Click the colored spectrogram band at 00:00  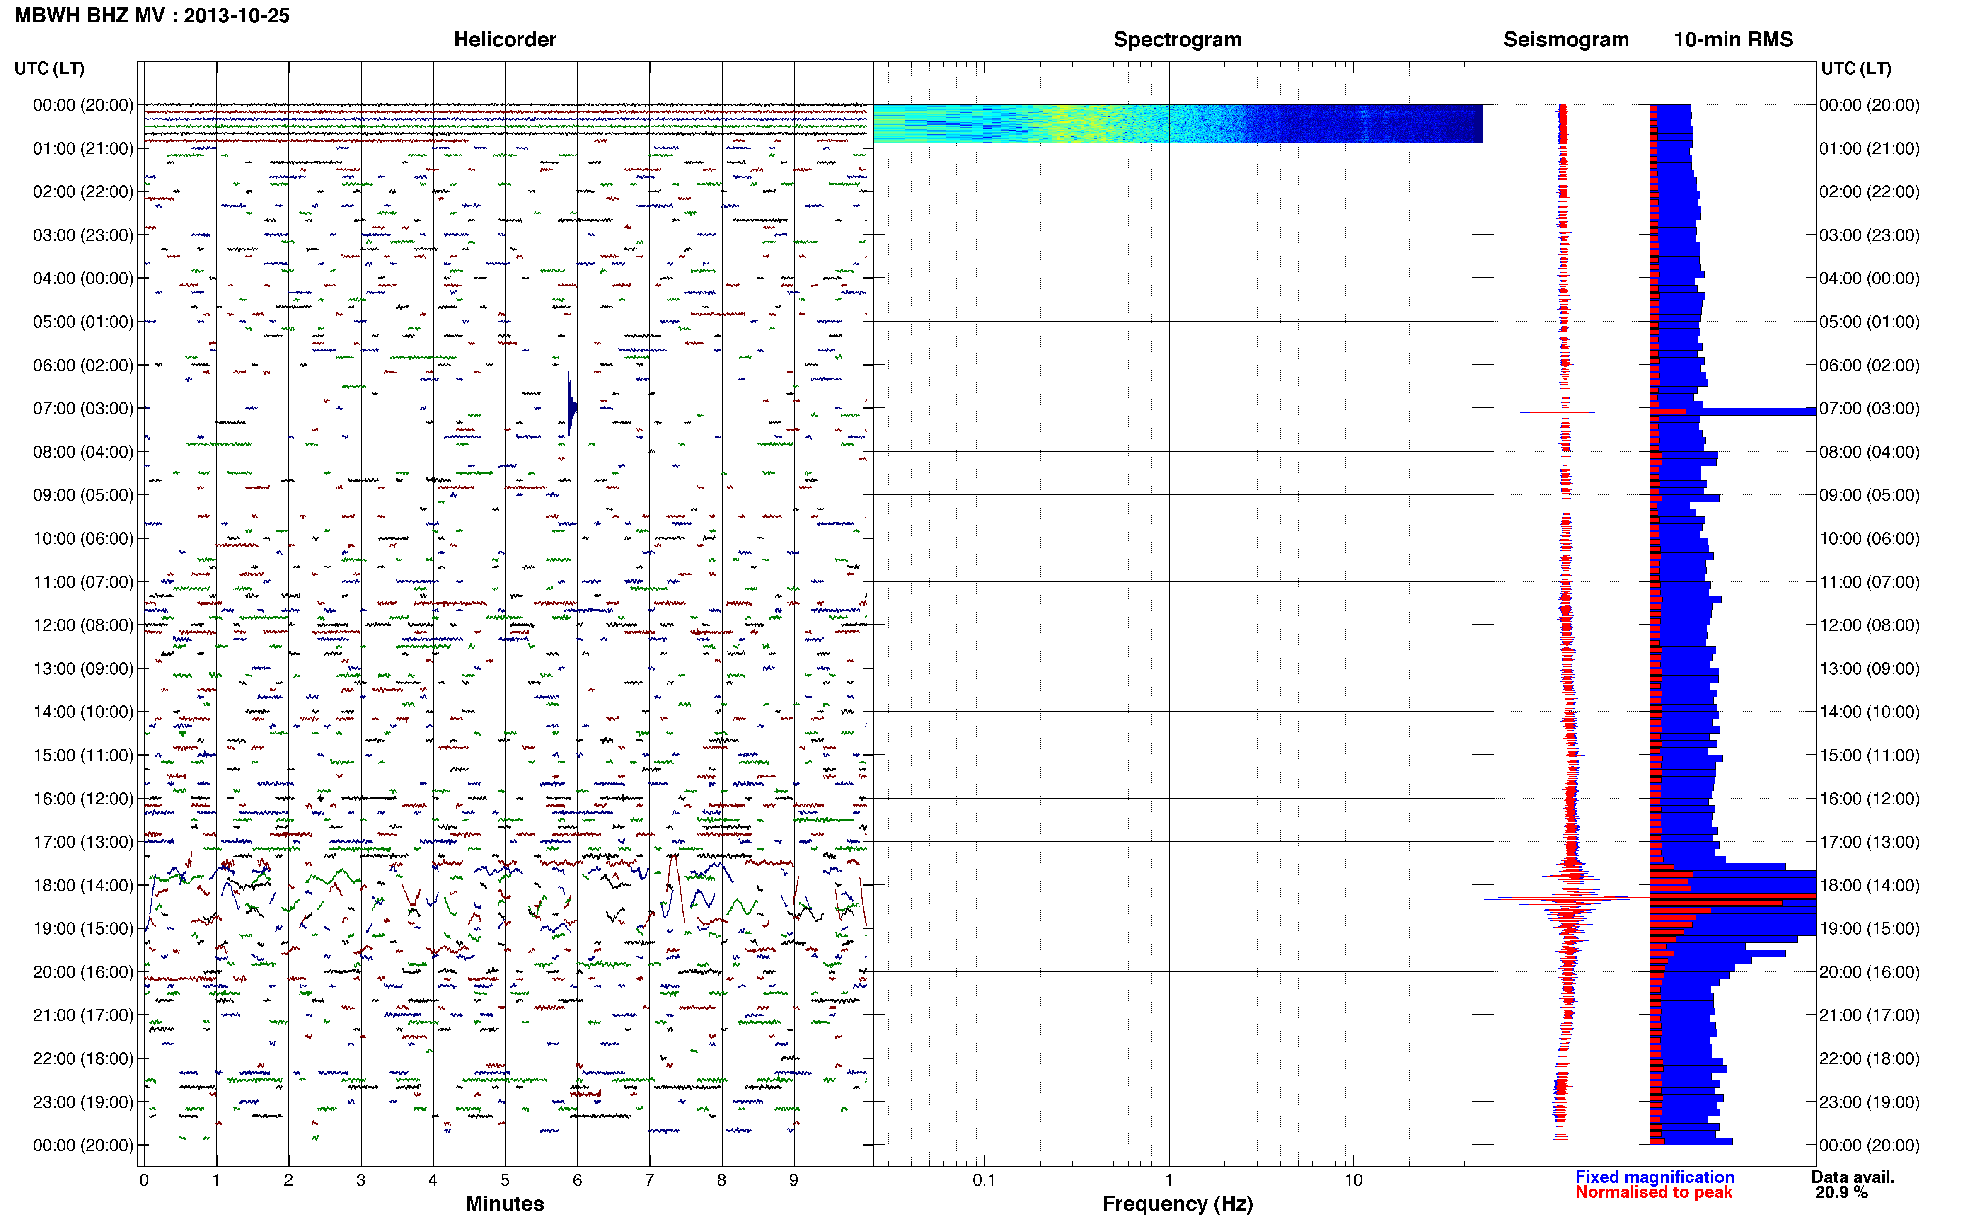pos(1177,124)
